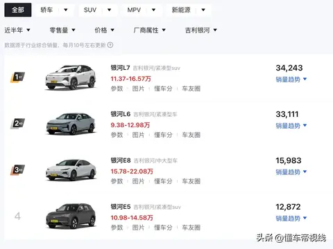Expand 销量趋势 for 银河E8
The width and height of the screenshot is (333, 249).
(x=291, y=172)
